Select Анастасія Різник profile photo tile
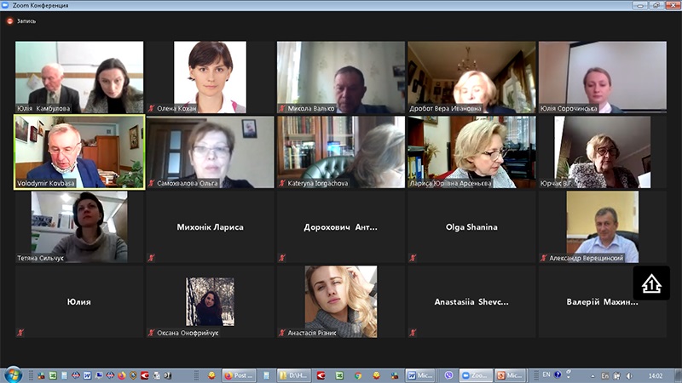Screen dimensions: 682x383 tap(341, 302)
